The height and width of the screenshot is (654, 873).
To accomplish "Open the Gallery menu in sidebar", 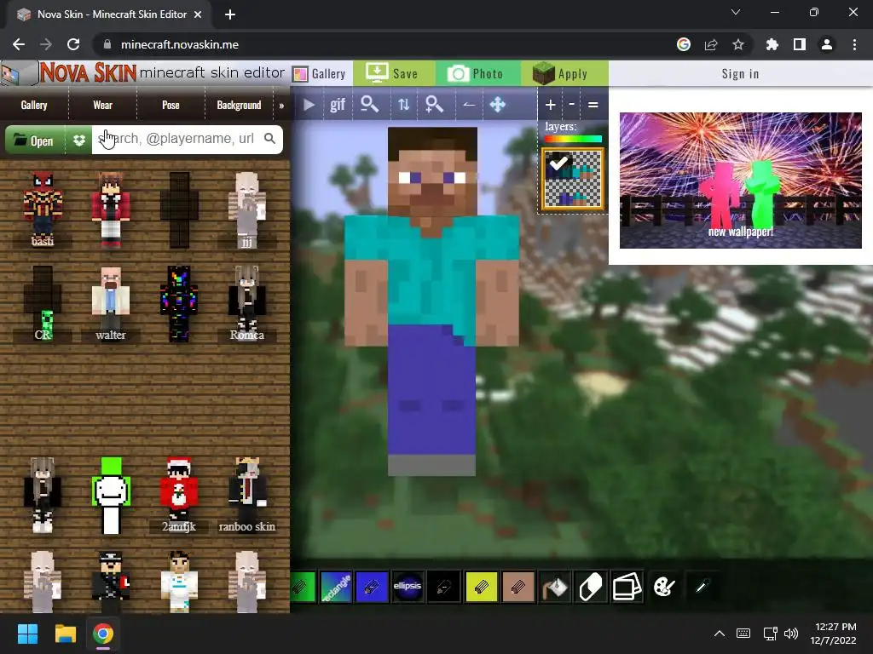I will click(34, 105).
